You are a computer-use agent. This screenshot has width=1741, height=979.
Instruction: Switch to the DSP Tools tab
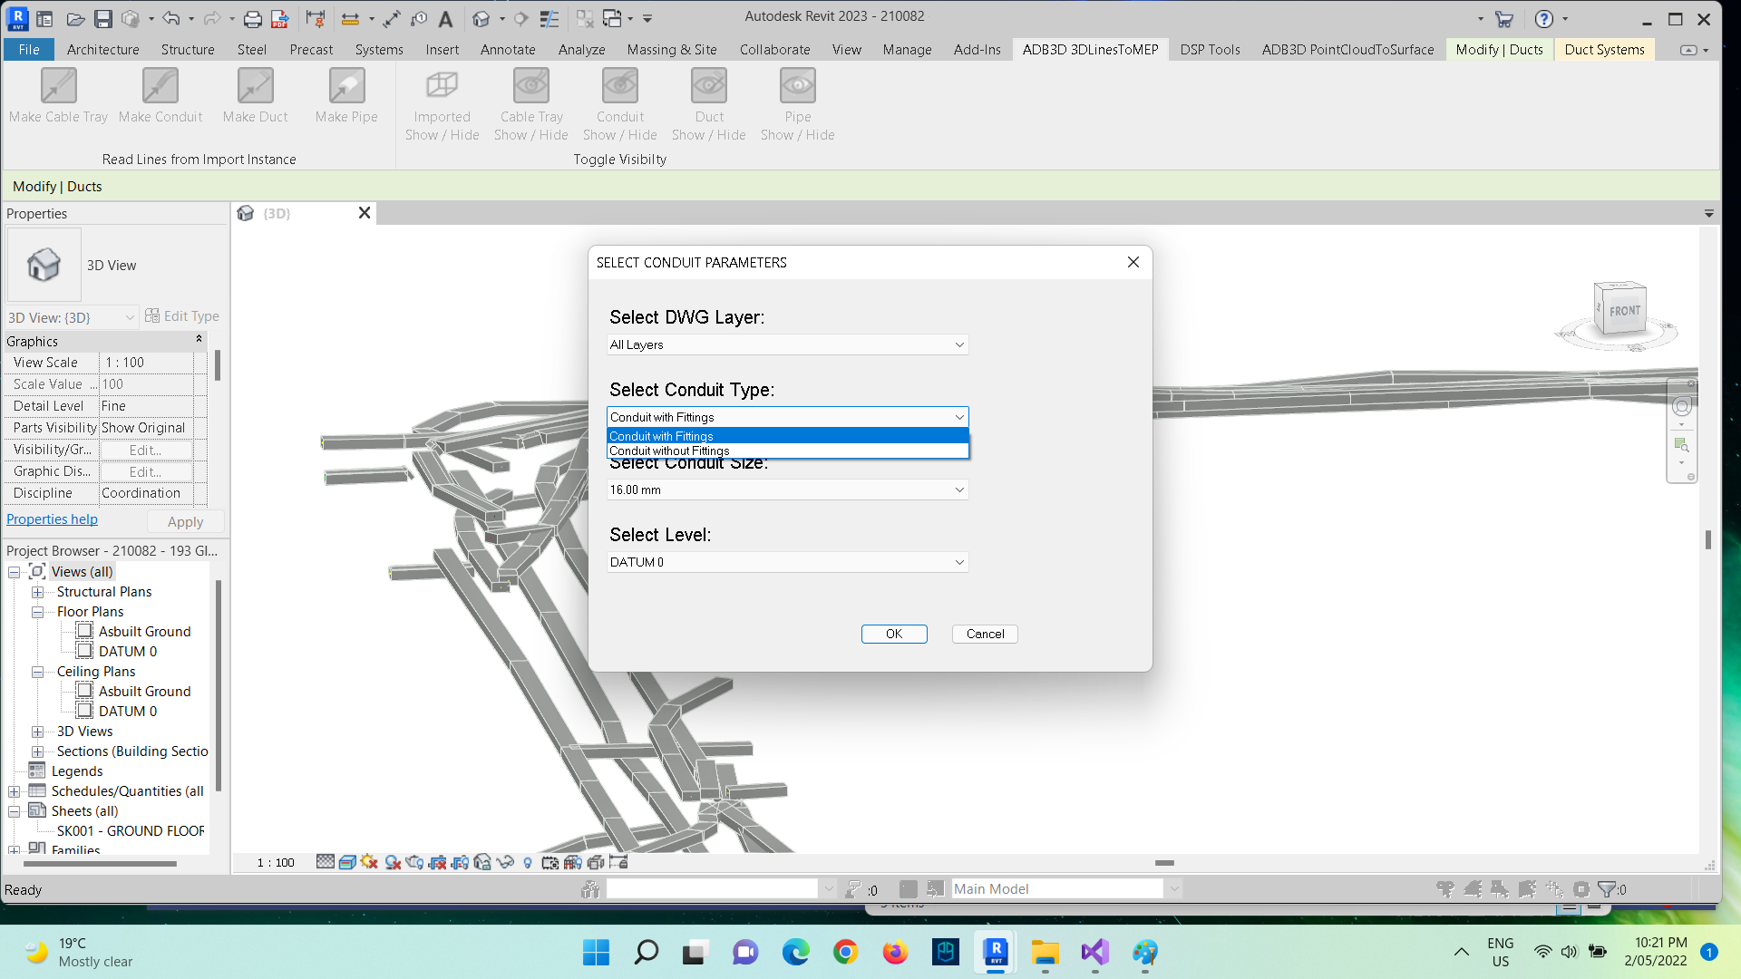tap(1210, 50)
